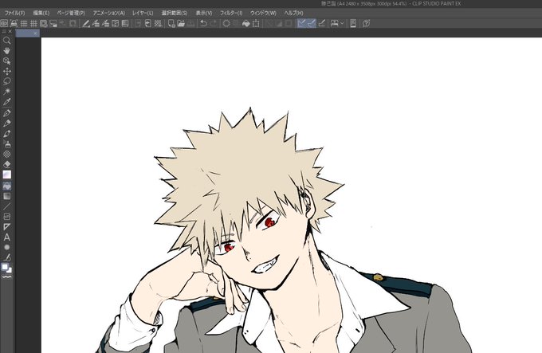Select the Pen tool
The height and width of the screenshot is (353, 542).
pos(6,113)
